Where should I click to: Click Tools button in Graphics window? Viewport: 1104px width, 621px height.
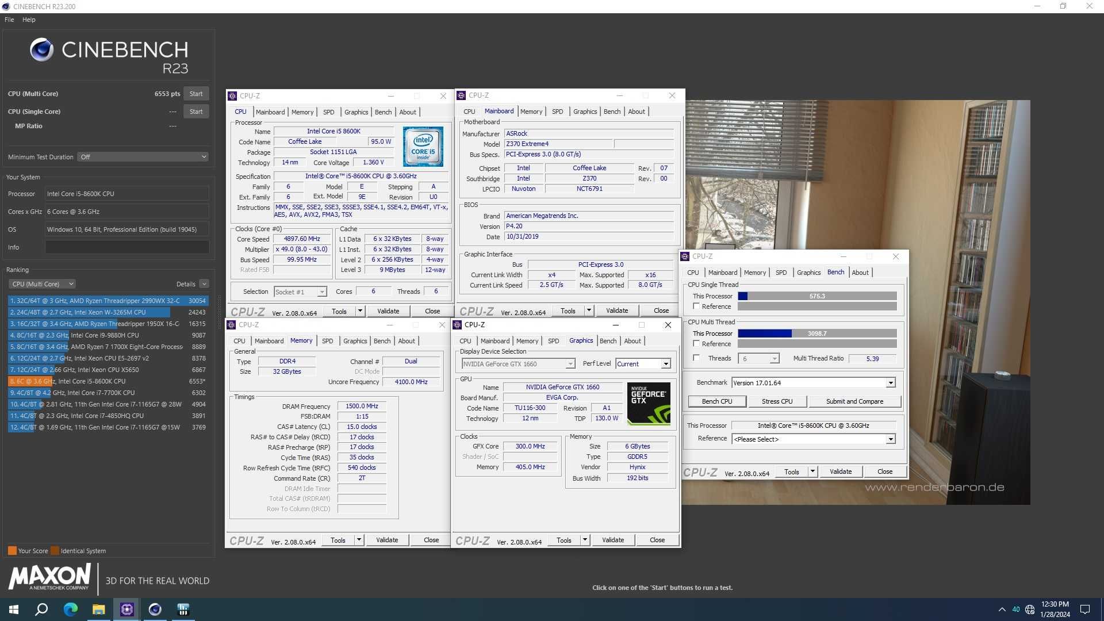563,540
